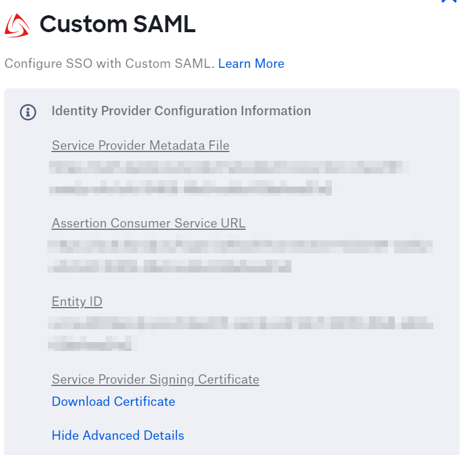Open the Learn More link
Image resolution: width=462 pixels, height=455 pixels.
pyautogui.click(x=251, y=63)
